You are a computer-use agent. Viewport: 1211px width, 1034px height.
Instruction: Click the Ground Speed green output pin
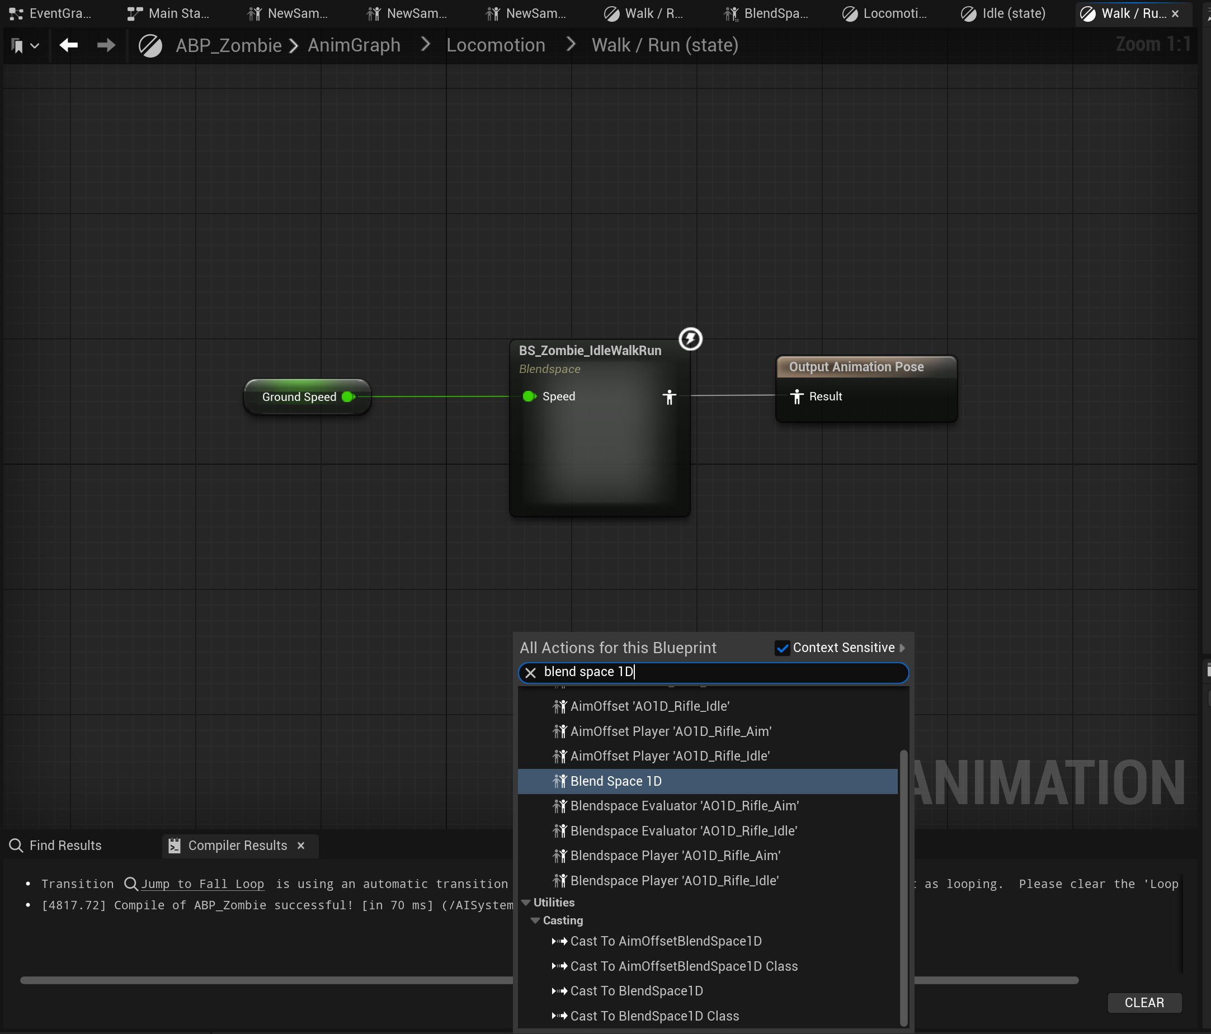point(348,396)
